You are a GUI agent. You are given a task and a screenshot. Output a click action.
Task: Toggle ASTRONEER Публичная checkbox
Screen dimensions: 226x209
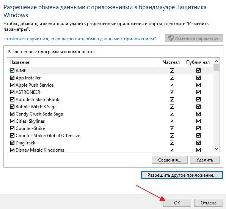[x=198, y=92]
